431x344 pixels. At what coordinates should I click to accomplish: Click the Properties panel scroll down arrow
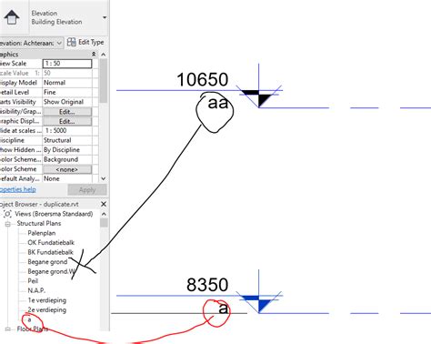[104, 178]
